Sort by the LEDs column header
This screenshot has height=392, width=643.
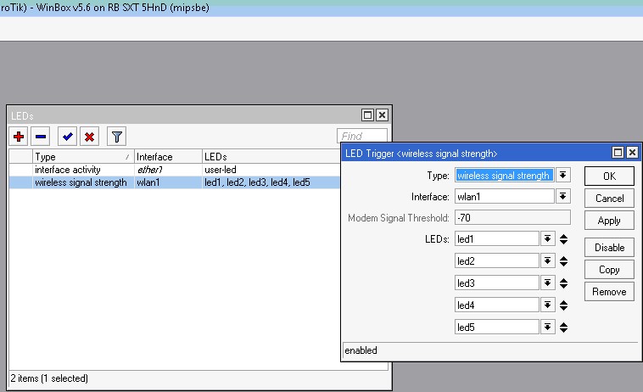click(271, 157)
